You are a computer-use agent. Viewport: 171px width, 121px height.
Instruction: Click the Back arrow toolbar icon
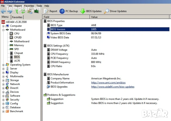pos(3,11)
